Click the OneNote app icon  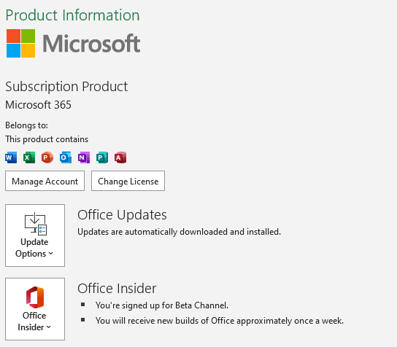[x=84, y=157]
